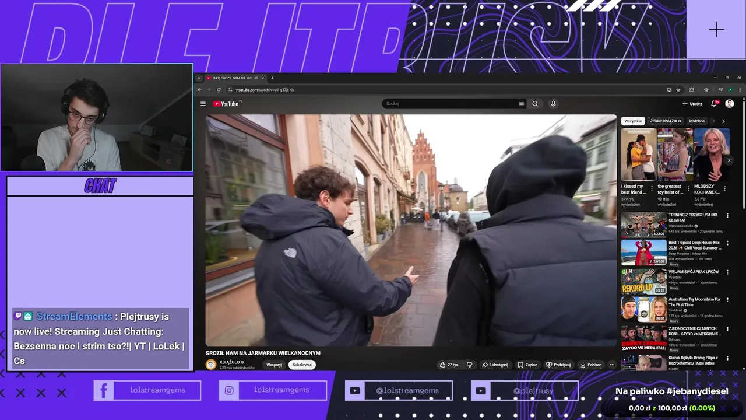Open options for 'WBIJAM SWÓJ PEAK LPKÓW'
The image size is (746, 420).
pos(728,274)
